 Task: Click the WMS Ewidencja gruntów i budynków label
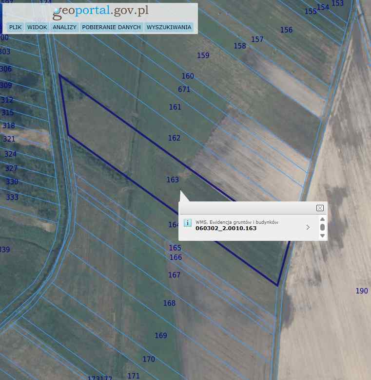[x=237, y=222]
